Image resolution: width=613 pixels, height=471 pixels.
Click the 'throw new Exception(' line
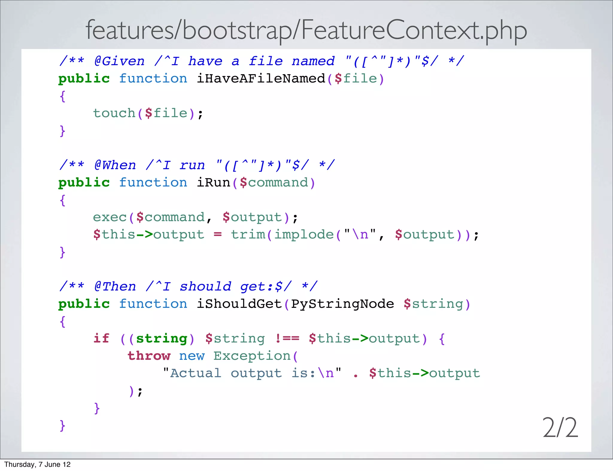(x=213, y=356)
